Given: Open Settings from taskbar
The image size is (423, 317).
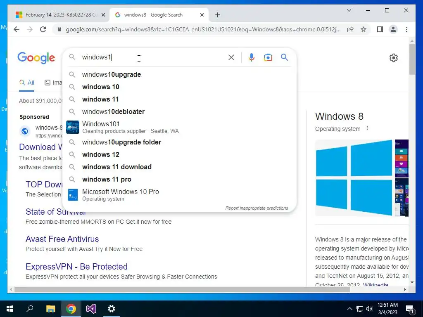Looking at the screenshot, I should pyautogui.click(x=112, y=309).
